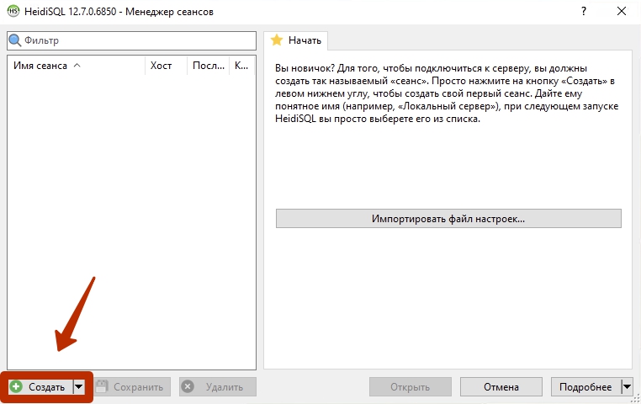Click the sort arrow beside Имя сеанса
The image size is (641, 404).
click(x=77, y=66)
